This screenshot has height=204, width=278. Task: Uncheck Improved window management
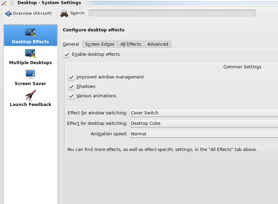pos(71,77)
